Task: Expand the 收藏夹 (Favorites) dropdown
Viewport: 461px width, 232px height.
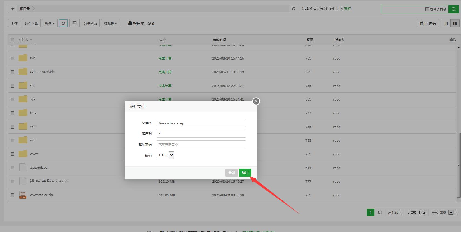Action: (111, 23)
